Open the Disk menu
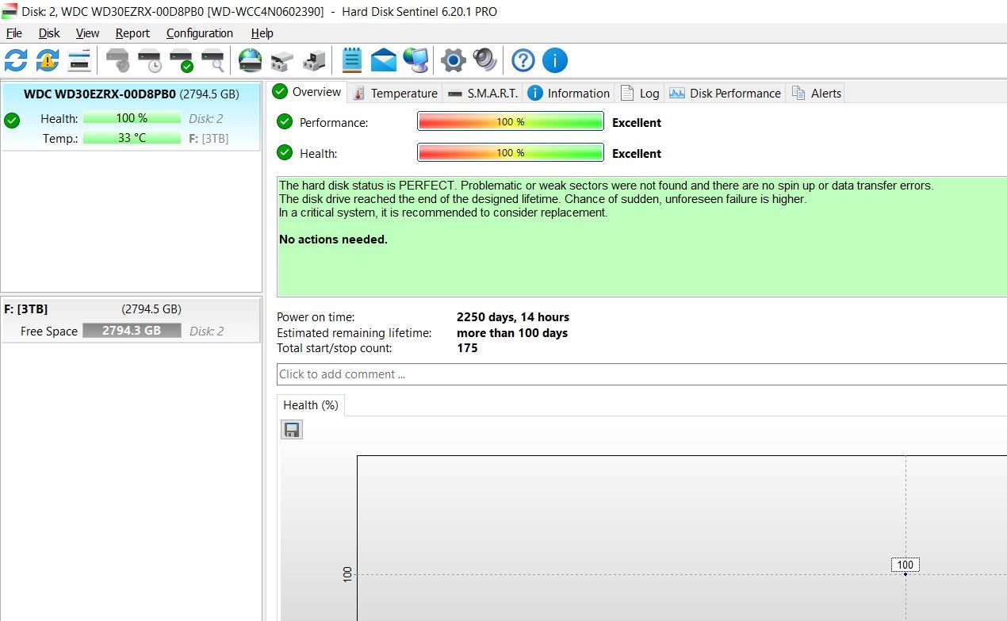Viewport: 1007px width, 621px height. (x=49, y=33)
